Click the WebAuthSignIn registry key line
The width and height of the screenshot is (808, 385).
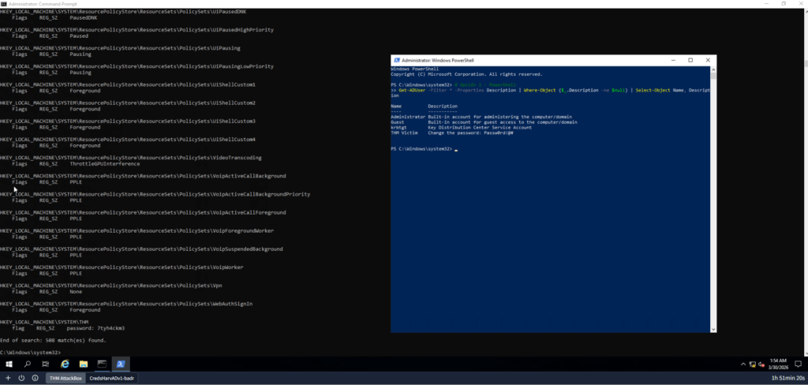point(126,304)
